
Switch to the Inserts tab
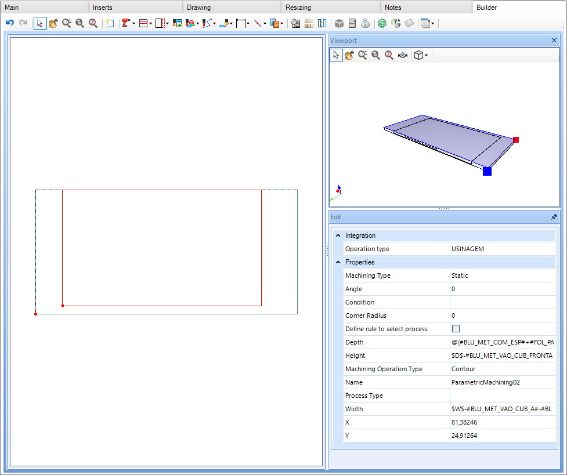pyautogui.click(x=102, y=7)
